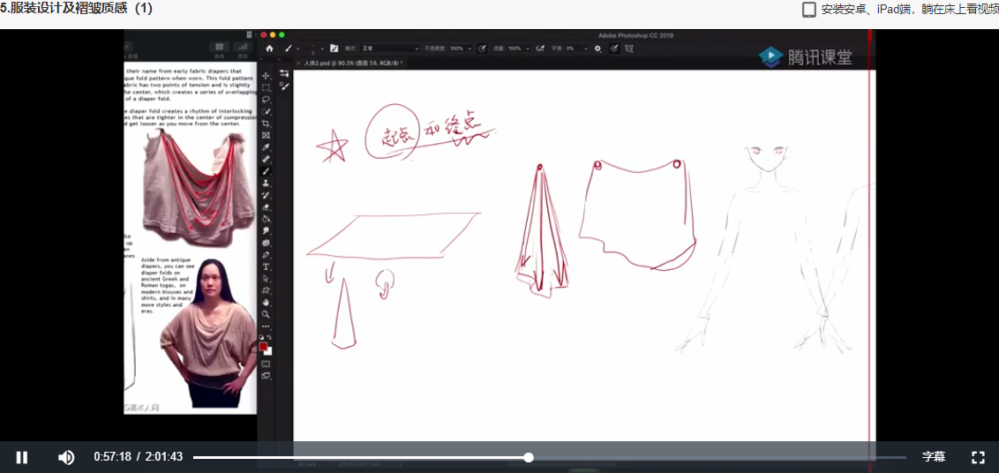Click the course title 服装设计及褶皱质感

pos(77,9)
